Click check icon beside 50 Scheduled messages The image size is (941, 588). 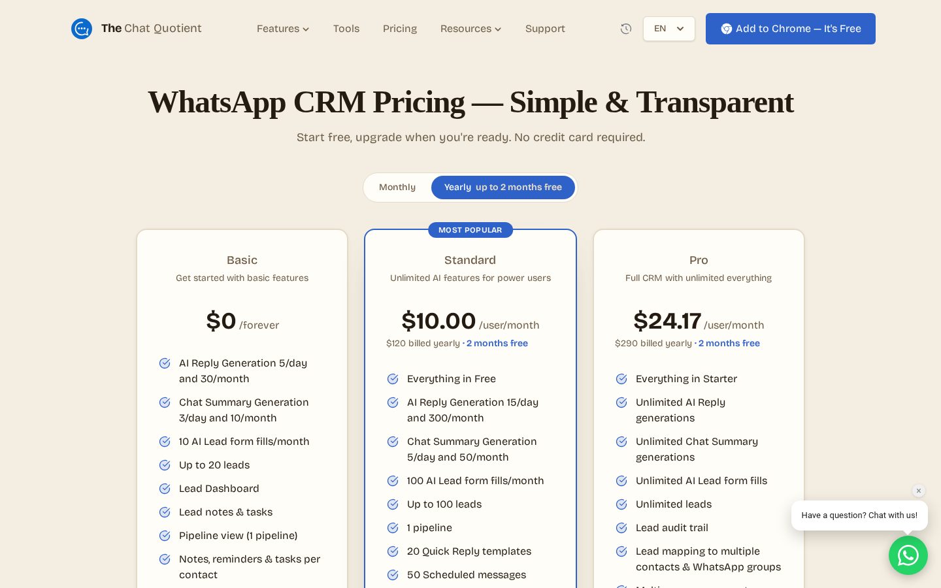tap(393, 575)
